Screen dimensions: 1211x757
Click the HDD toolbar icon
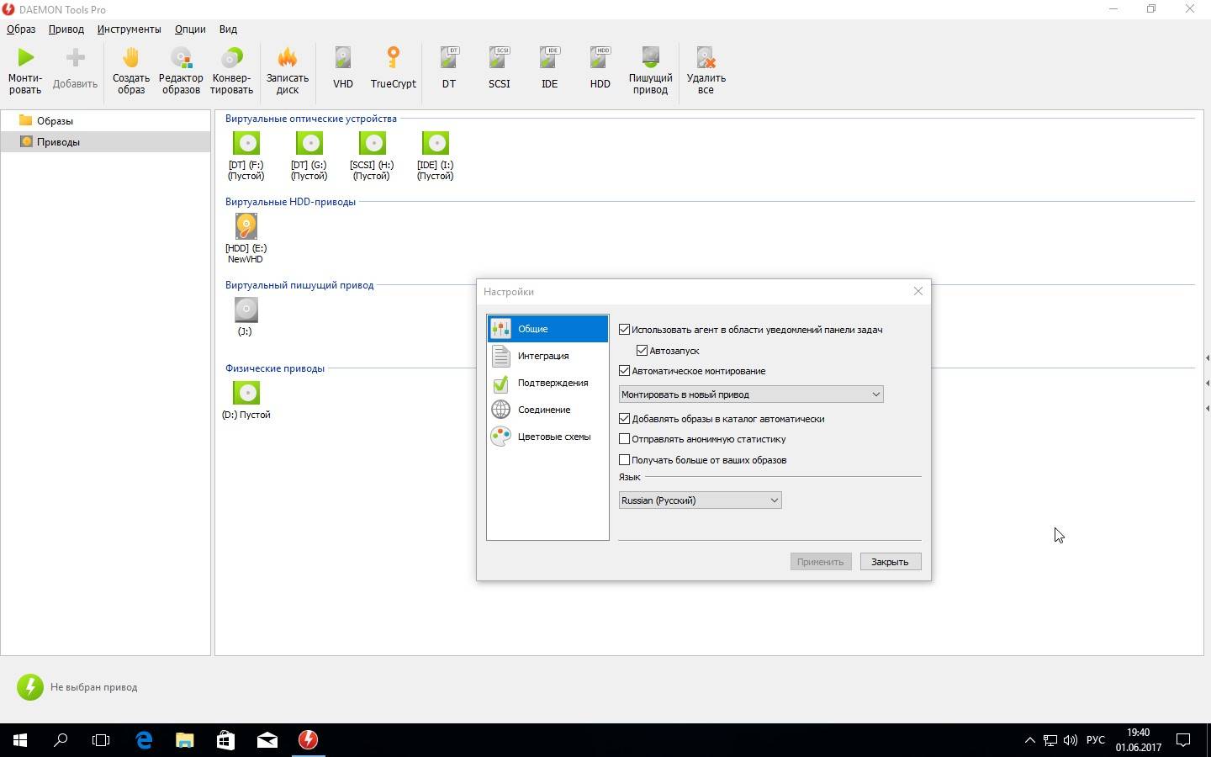600,58
